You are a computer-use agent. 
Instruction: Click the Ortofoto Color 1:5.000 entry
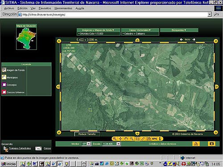click(x=91, y=34)
